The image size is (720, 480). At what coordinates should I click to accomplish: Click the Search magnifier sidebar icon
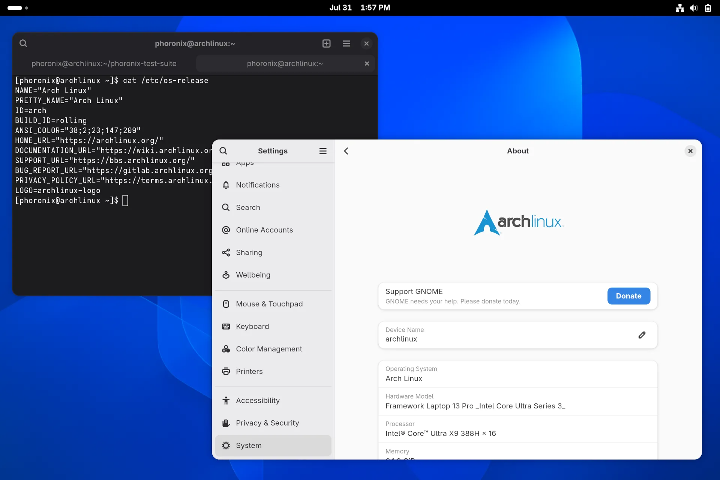coord(226,207)
